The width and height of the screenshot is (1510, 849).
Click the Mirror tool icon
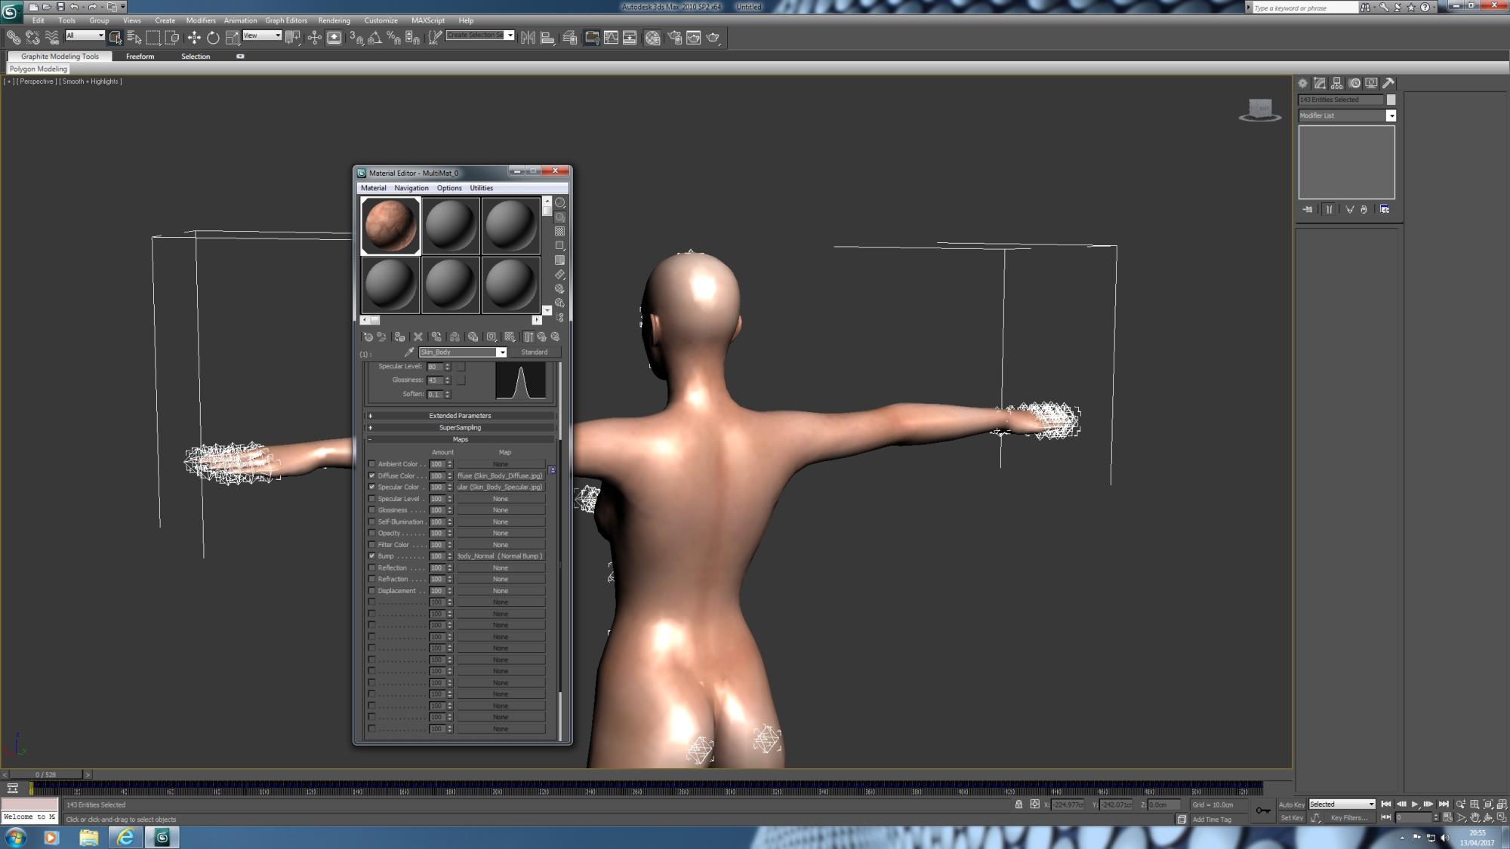pos(528,37)
